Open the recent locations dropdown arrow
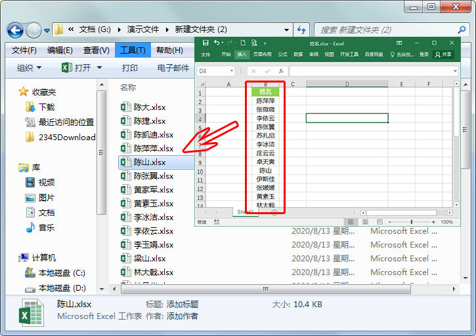476x336 pixels. pos(47,31)
